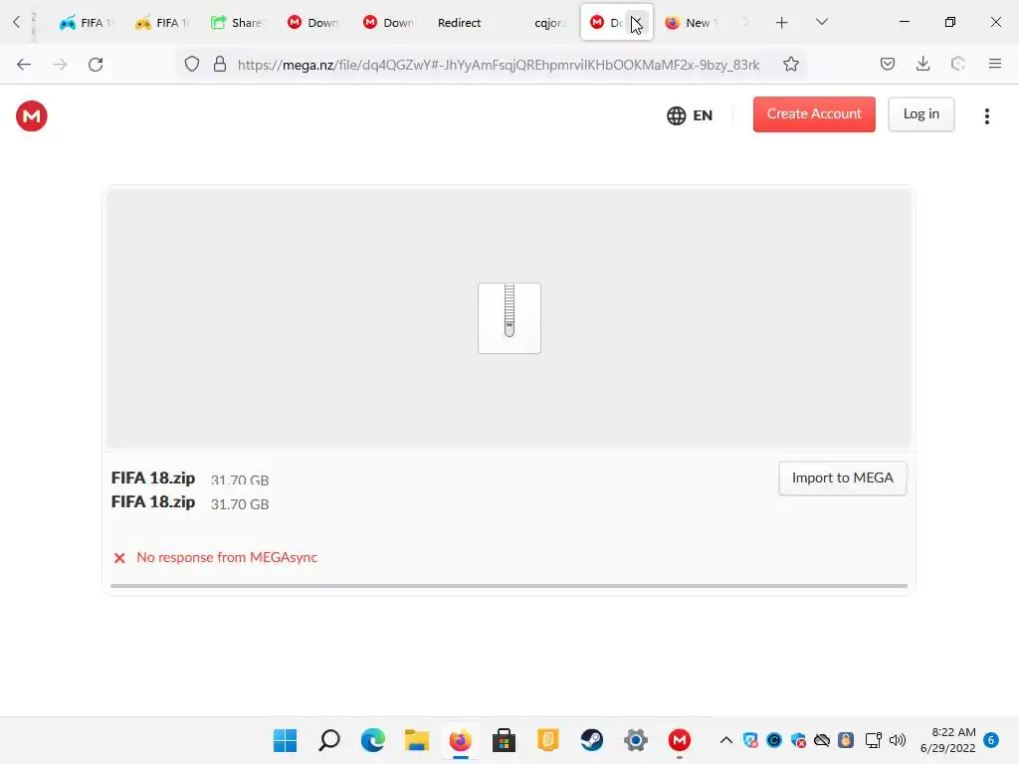Viewport: 1019px width, 764px height.
Task: Open the MEGAsync taskbar icon
Action: pos(679,740)
